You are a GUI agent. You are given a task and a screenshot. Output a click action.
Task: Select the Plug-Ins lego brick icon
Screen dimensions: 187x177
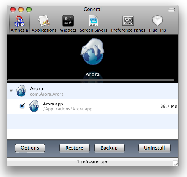tap(157, 21)
